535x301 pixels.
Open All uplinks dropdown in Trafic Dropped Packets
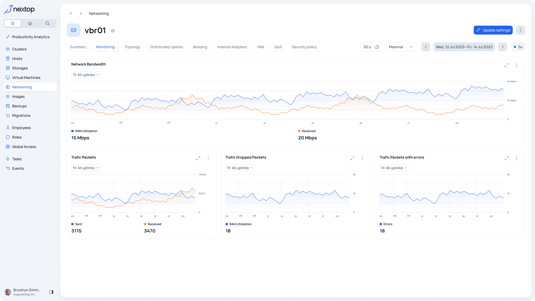[240, 168]
